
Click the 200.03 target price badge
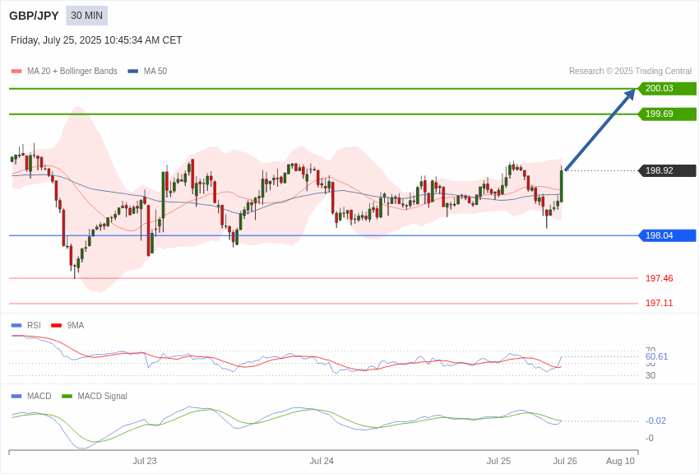coord(666,88)
